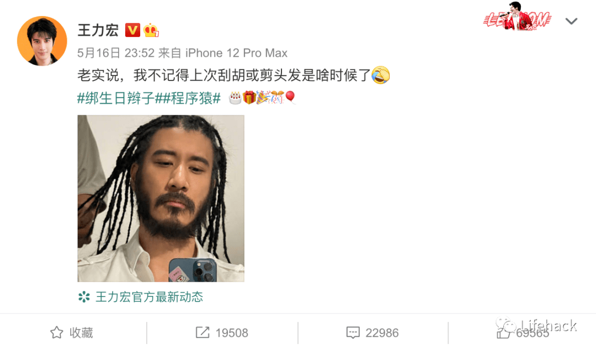596x350 pixels.
Task: Open the 王力宏 username link
Action: 98,30
